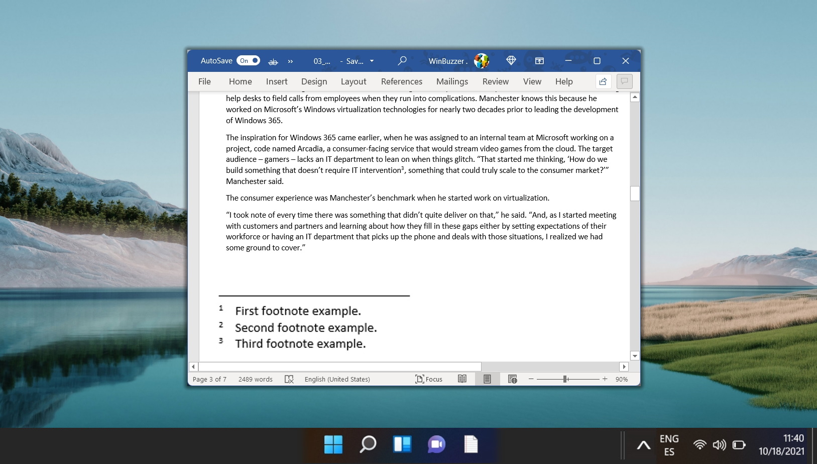Image resolution: width=817 pixels, height=464 pixels.
Task: Click the zoom slider handle
Action: pos(565,379)
